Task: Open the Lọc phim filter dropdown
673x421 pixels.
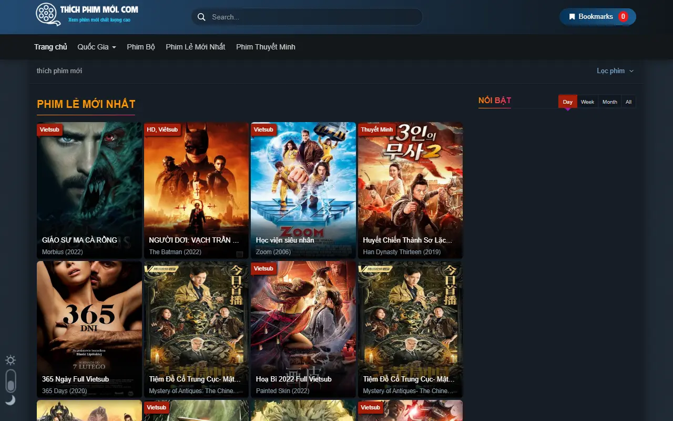Action: point(615,71)
